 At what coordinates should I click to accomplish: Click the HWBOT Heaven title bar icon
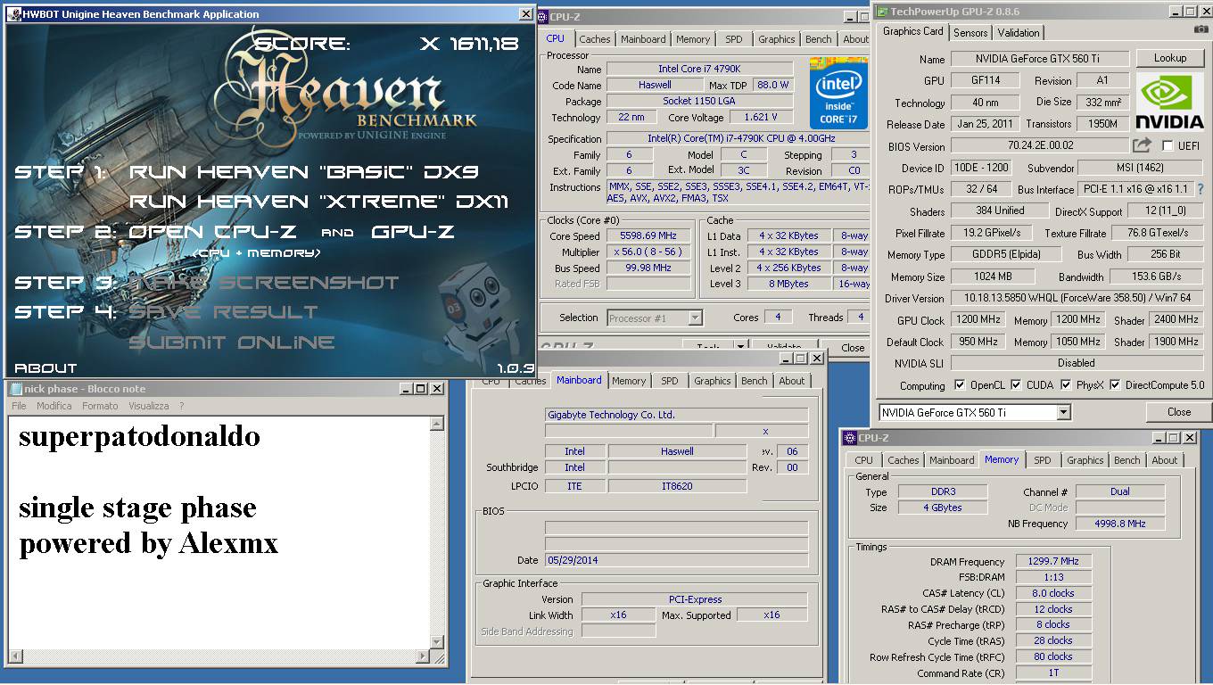pos(14,14)
